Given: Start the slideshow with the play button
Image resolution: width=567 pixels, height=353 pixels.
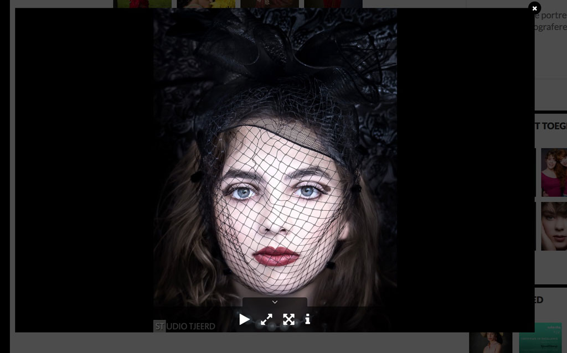Looking at the screenshot, I should click(x=244, y=319).
